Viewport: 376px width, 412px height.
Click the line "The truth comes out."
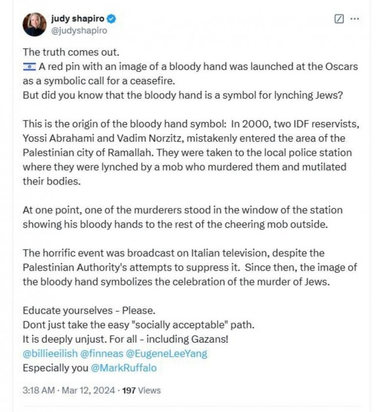[x=63, y=52]
